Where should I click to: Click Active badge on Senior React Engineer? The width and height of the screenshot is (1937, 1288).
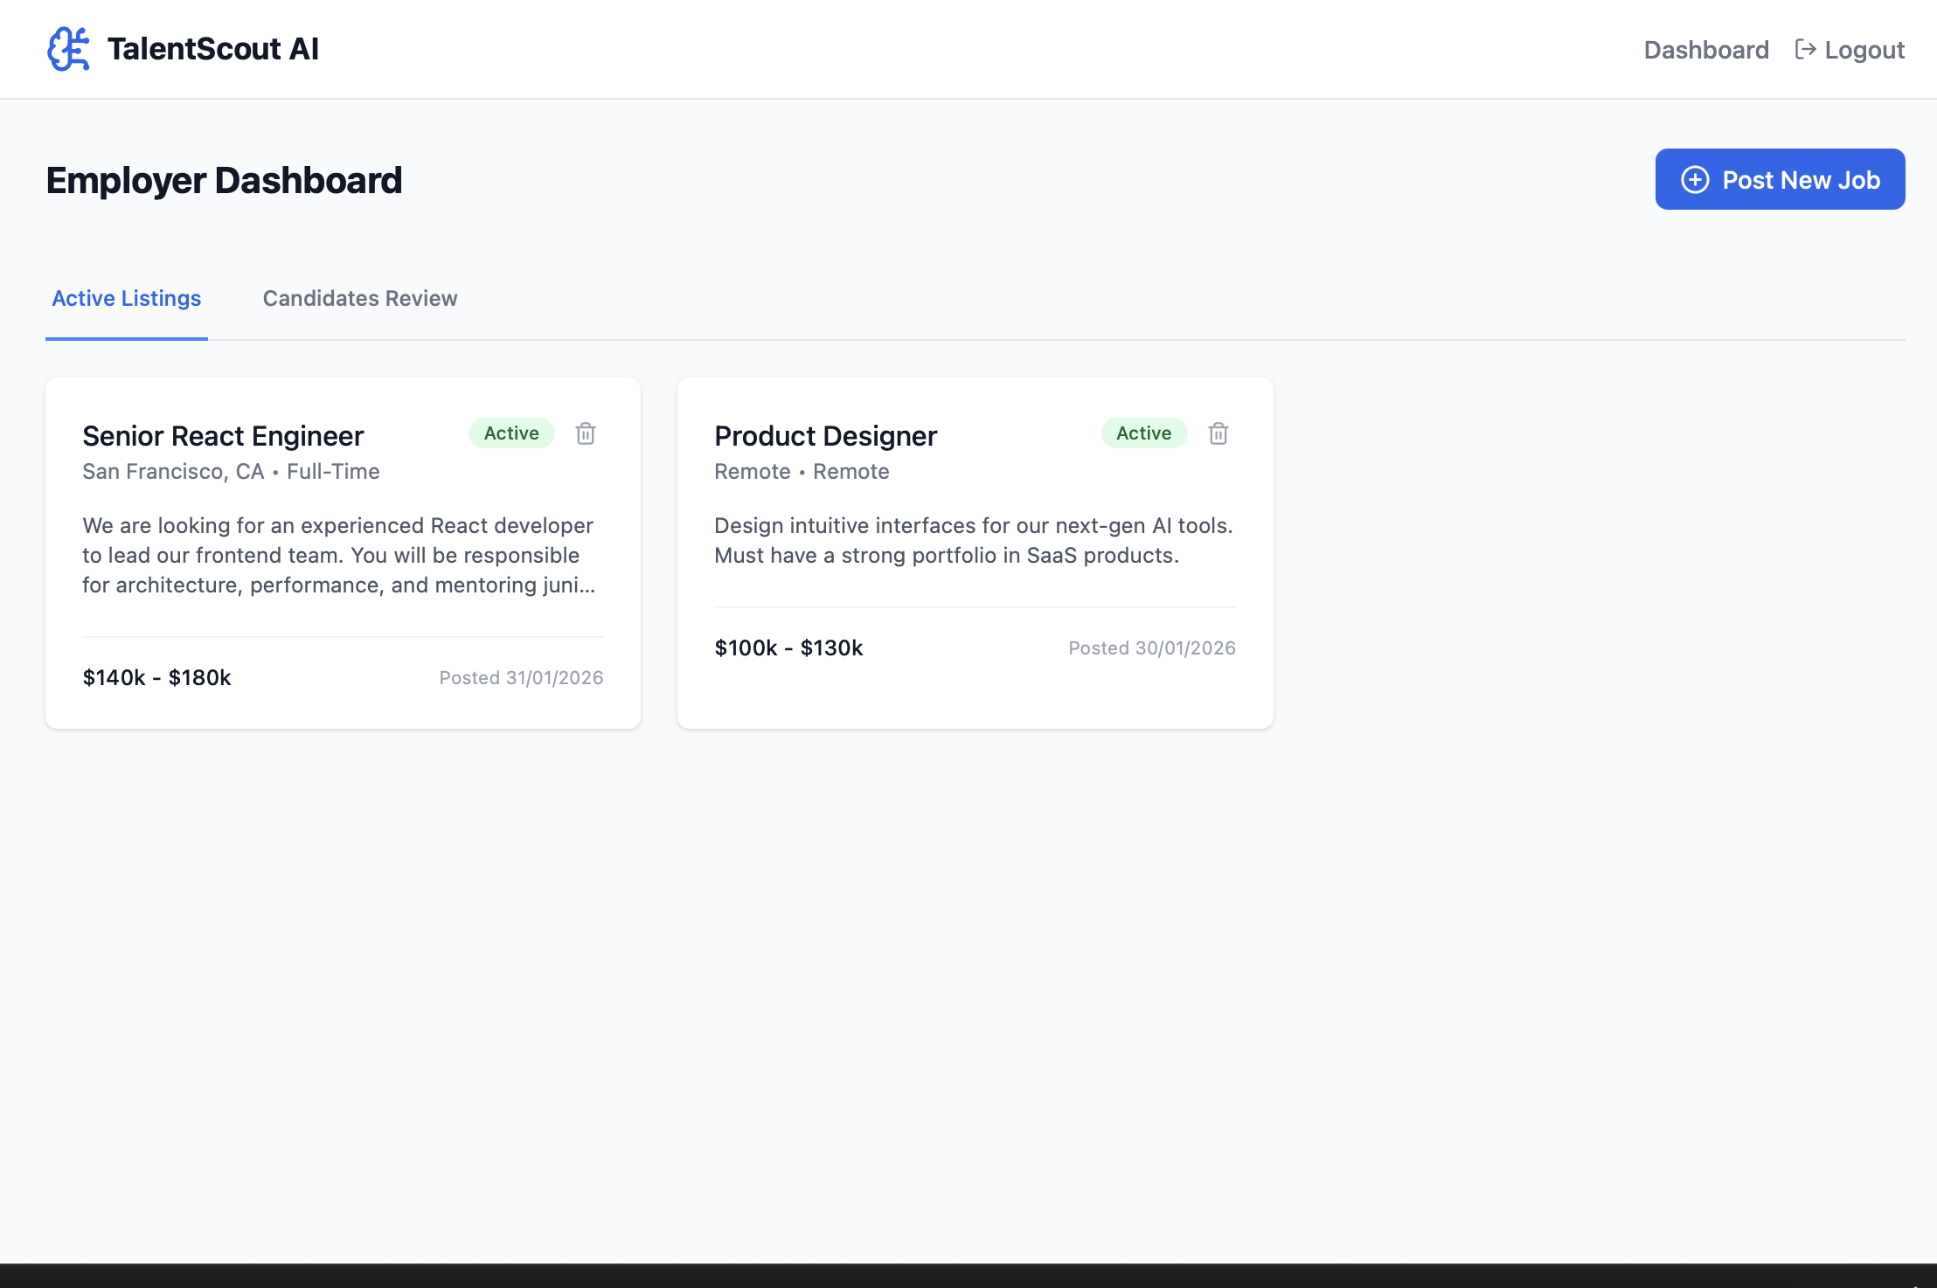(x=511, y=433)
